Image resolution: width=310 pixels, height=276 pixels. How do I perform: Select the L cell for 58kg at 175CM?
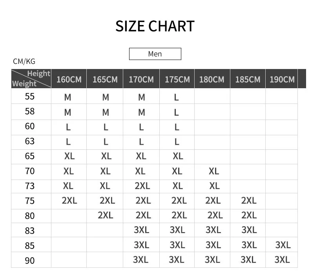click(x=176, y=113)
